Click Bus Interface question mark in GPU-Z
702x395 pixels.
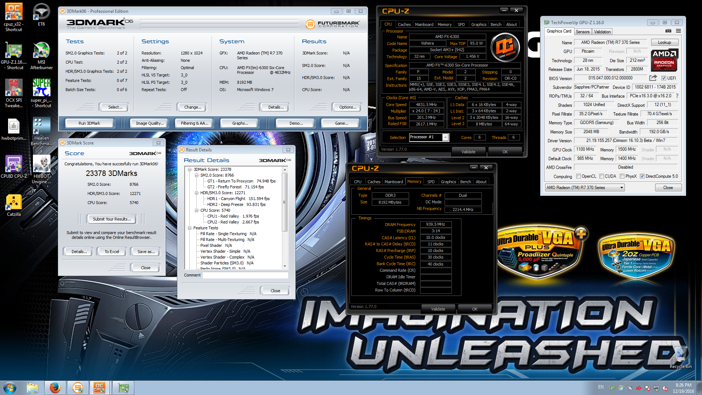click(677, 96)
